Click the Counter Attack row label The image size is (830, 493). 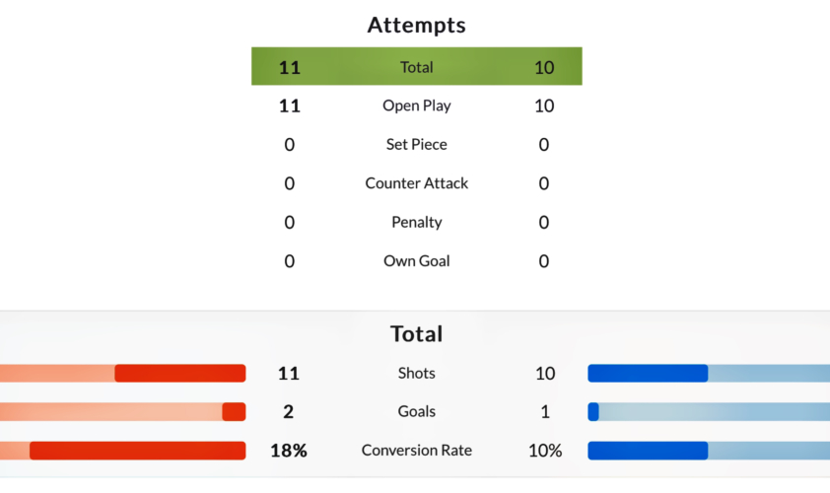(x=416, y=183)
